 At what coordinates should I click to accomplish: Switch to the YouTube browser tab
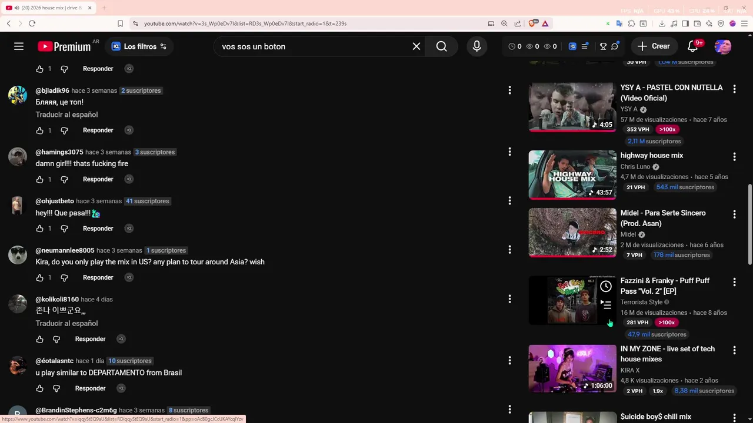tap(49, 8)
